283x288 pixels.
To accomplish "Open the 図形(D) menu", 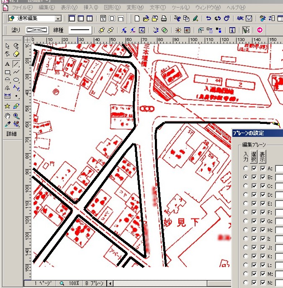I will click(x=112, y=8).
